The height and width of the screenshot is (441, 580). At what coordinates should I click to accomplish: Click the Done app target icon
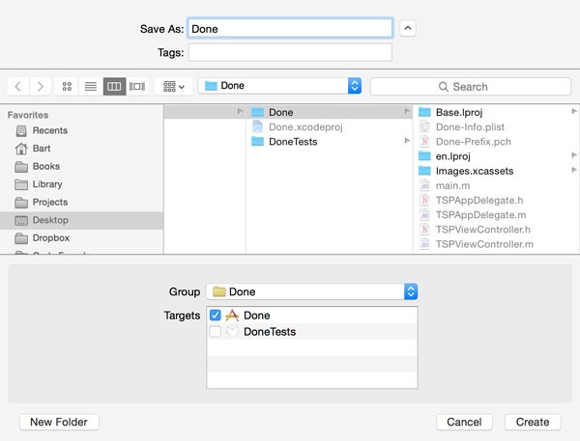[232, 315]
